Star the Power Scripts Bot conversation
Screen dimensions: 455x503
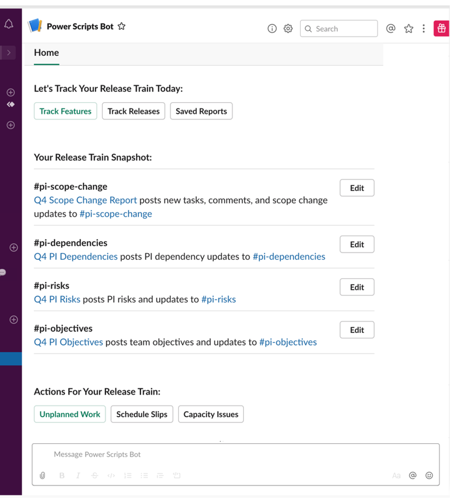121,26
